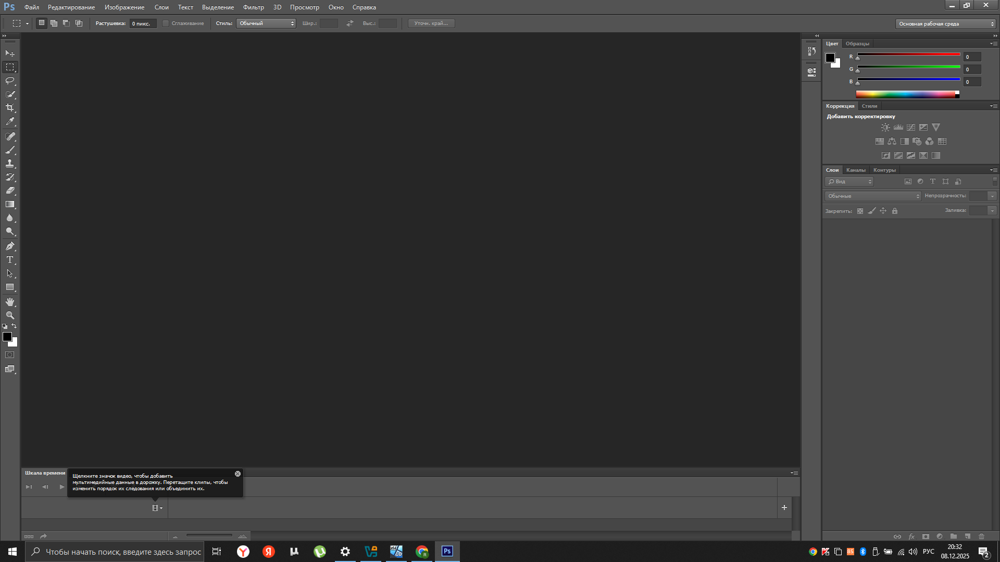This screenshot has width=1000, height=562.
Task: Toggle the lock all layer icon
Action: click(895, 211)
